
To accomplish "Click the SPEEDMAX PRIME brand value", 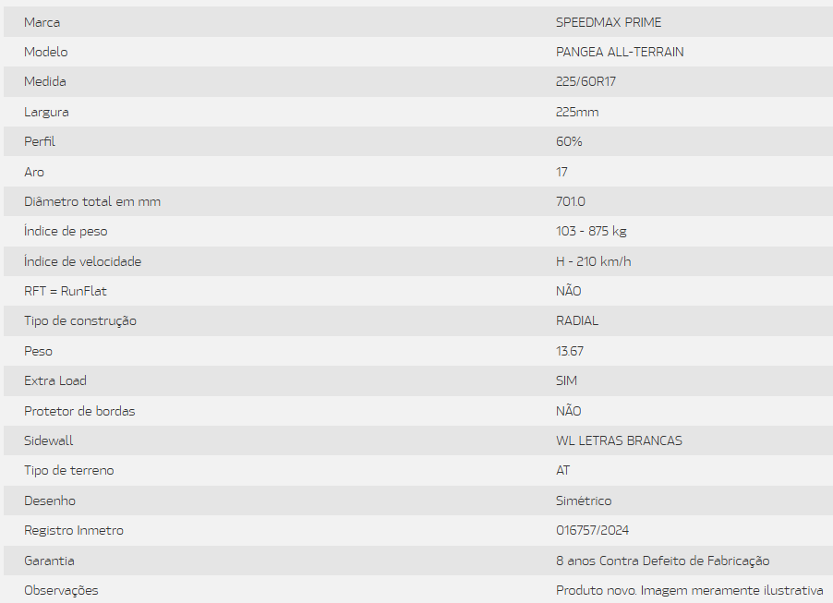I will [609, 22].
